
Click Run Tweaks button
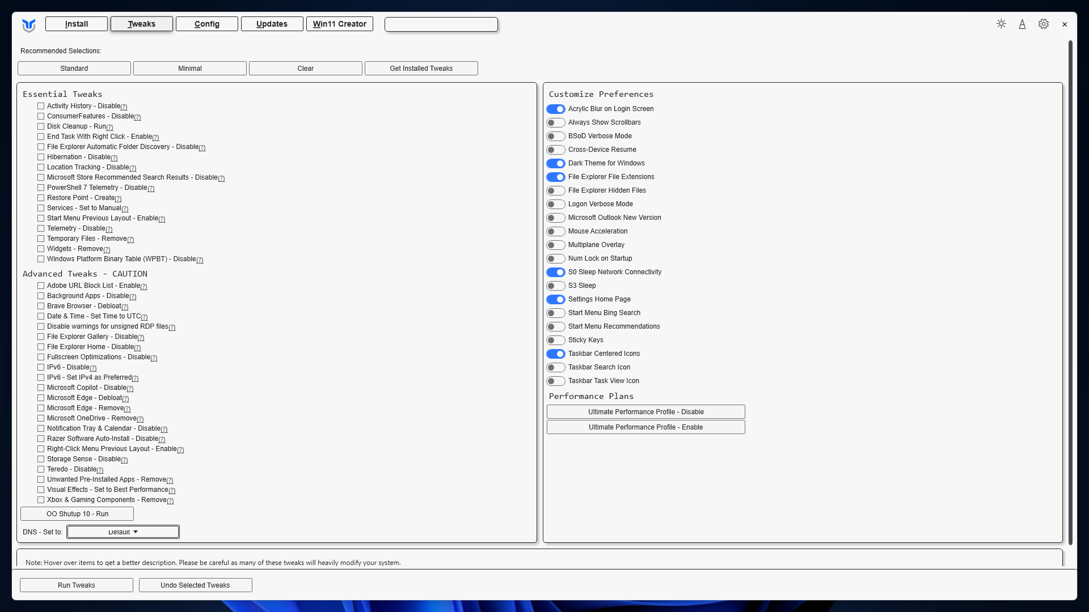77,585
